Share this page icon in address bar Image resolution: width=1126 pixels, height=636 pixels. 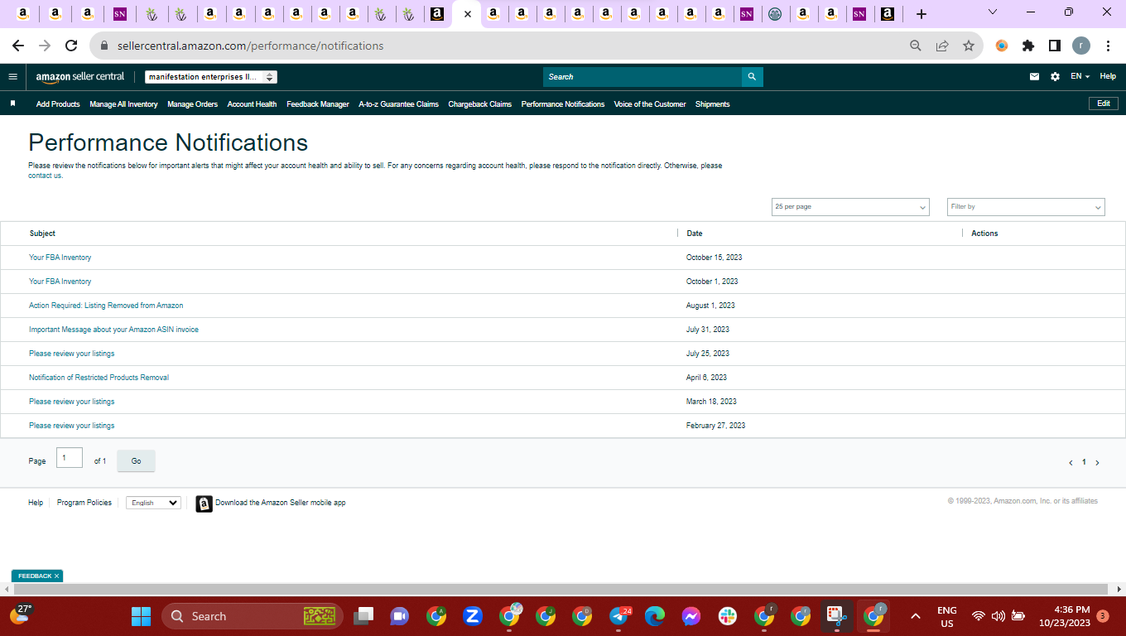point(942,46)
